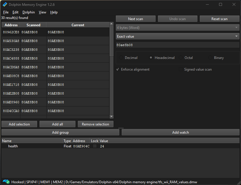Click the Add group button
241x185 pixels.
click(60, 132)
